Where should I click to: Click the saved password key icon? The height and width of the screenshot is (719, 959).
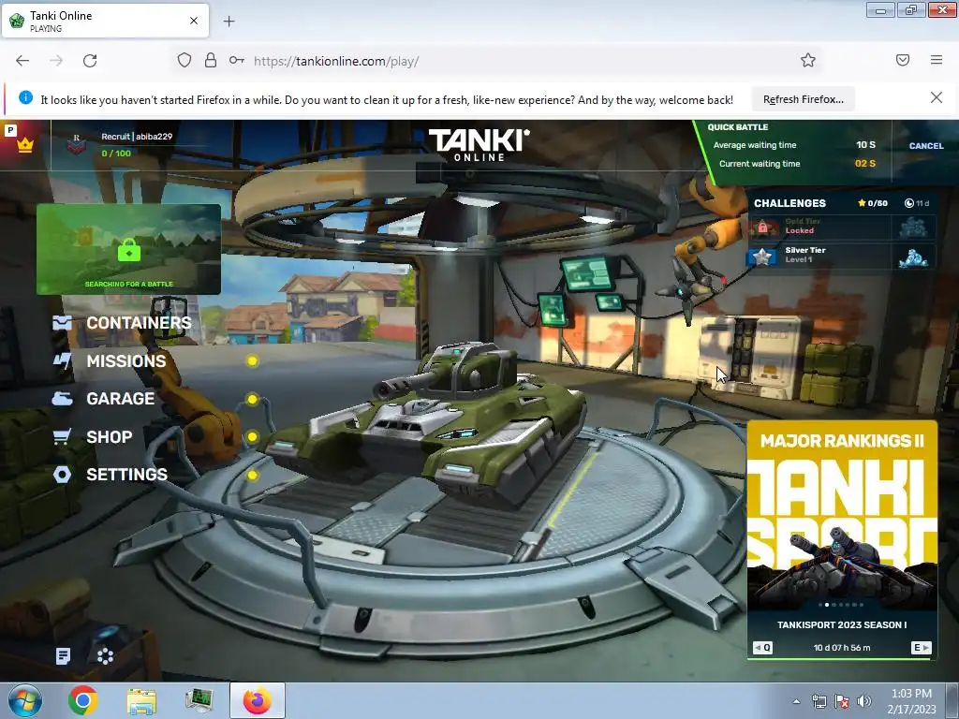[237, 60]
